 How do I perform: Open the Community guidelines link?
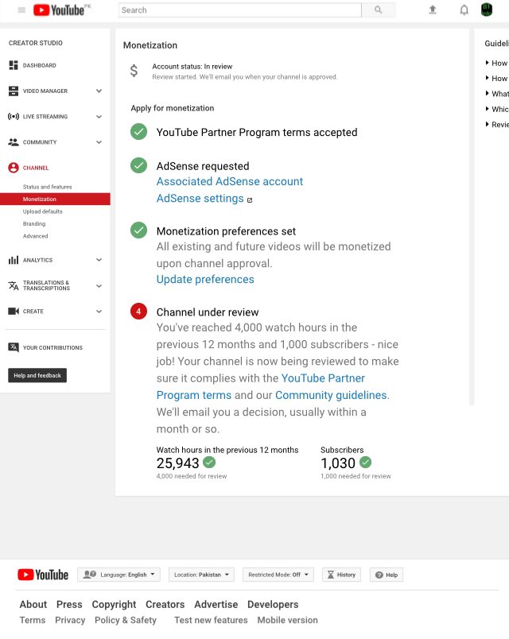[x=332, y=395]
